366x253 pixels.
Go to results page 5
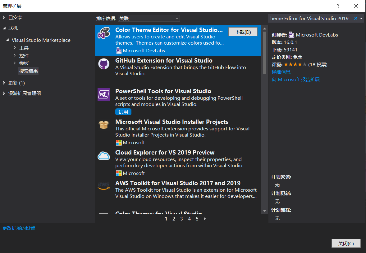click(x=197, y=219)
